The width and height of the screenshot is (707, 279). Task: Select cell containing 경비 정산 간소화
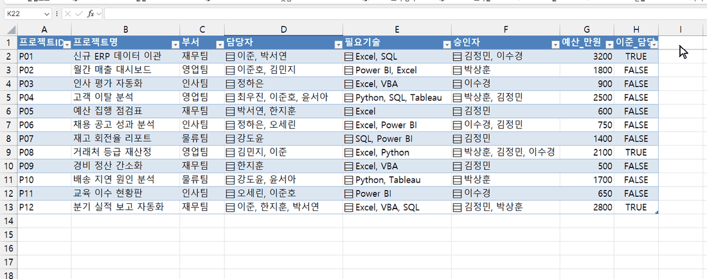pos(125,166)
